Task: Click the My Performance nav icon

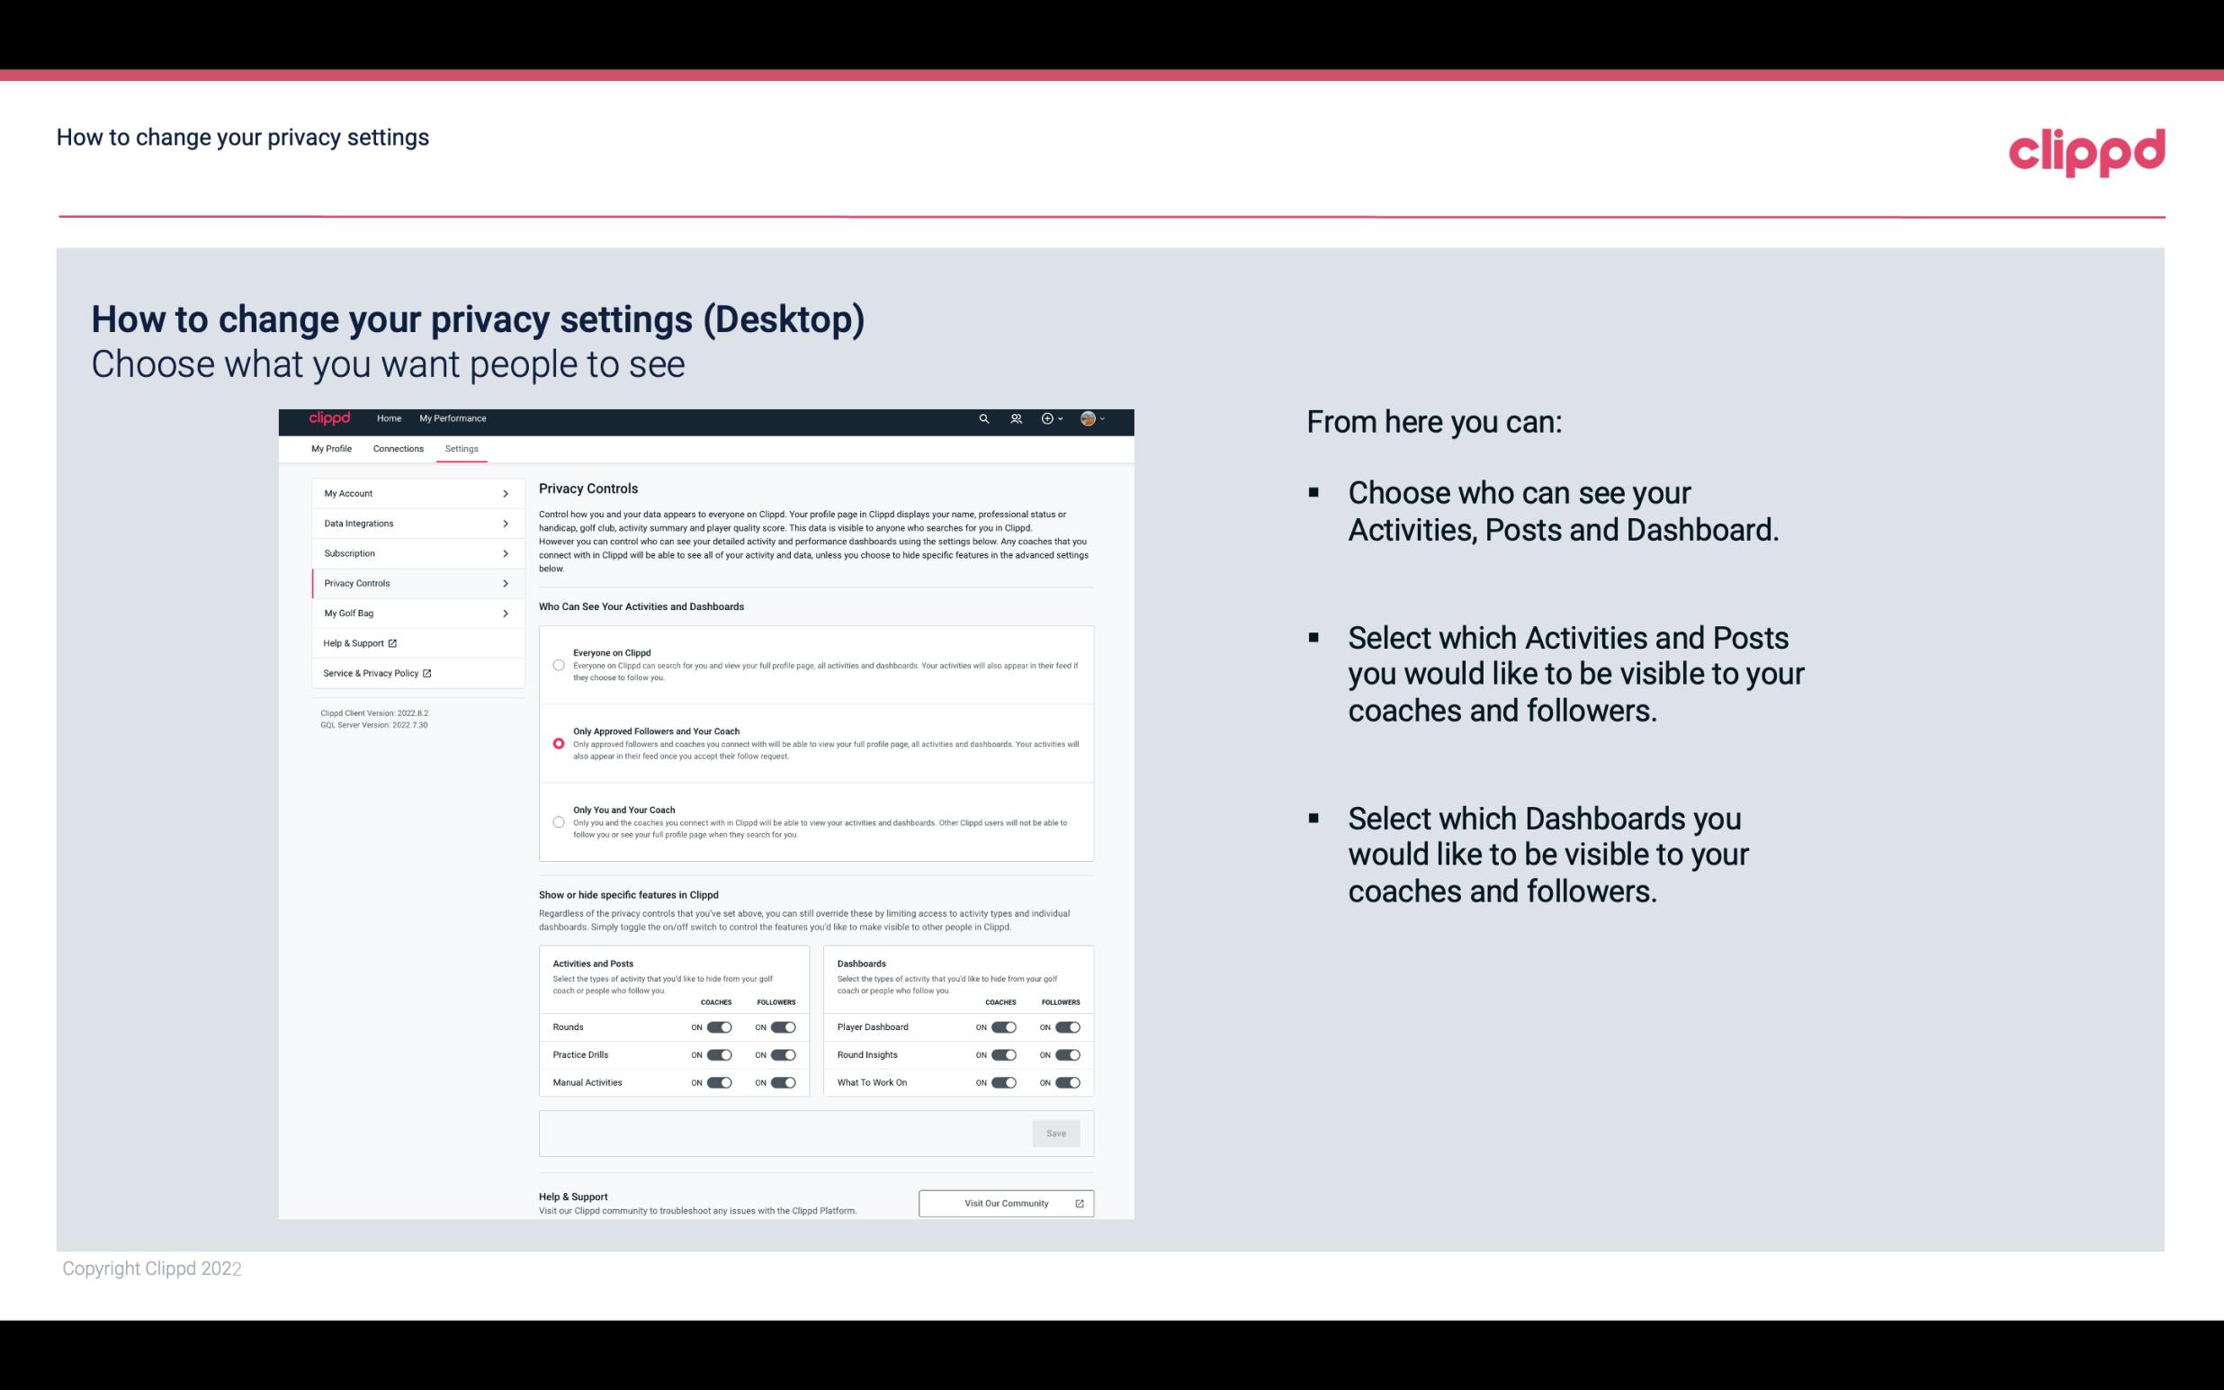Action: 453,418
